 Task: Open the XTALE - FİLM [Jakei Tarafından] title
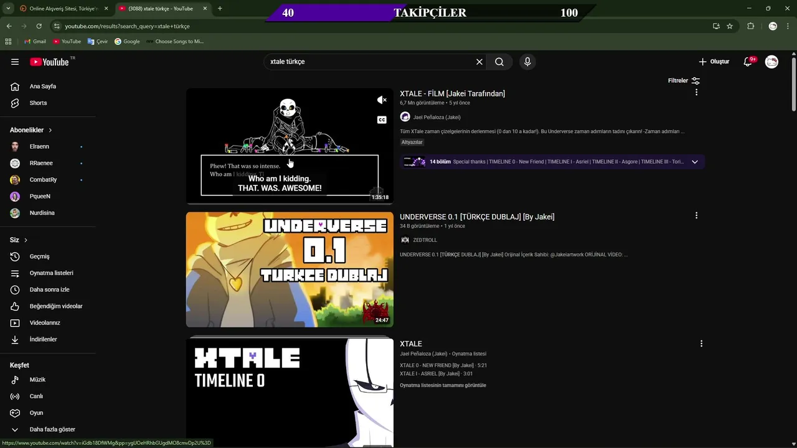point(452,93)
